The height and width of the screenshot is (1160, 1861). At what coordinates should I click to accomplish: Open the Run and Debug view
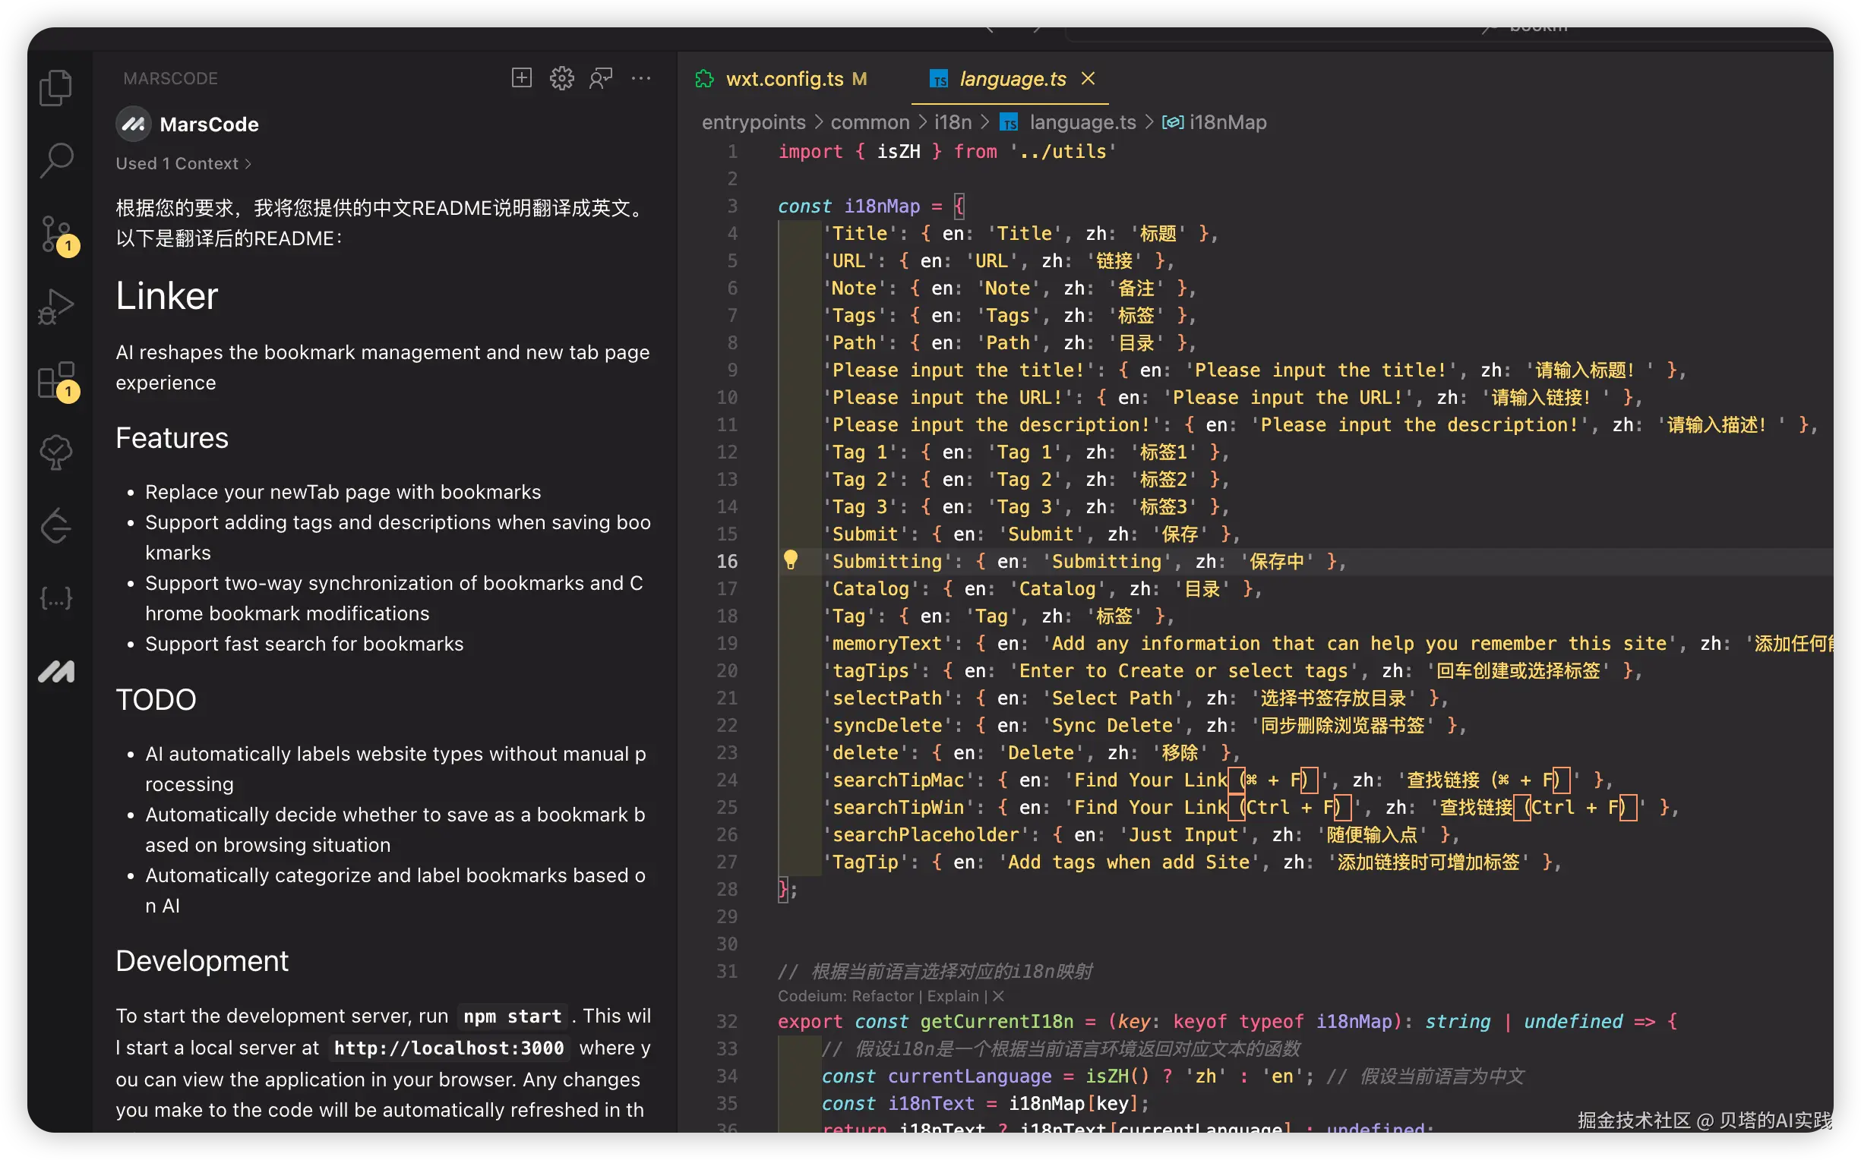tap(56, 305)
